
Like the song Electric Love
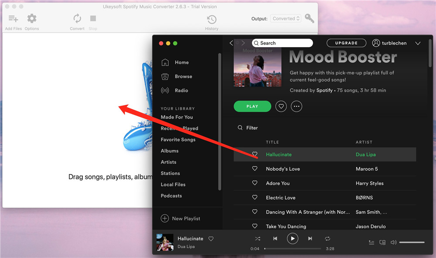pos(255,197)
